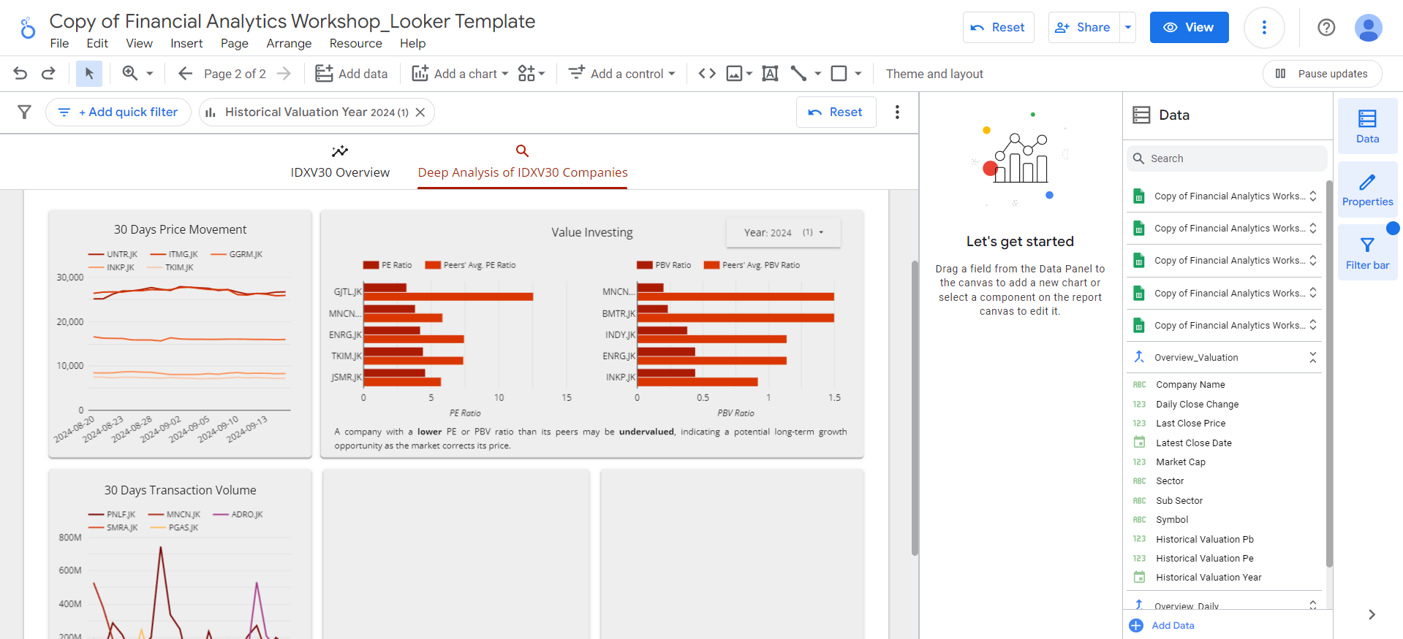This screenshot has height=639, width=1403.
Task: Click the data panel vertical scrollbar
Action: tap(1329, 372)
